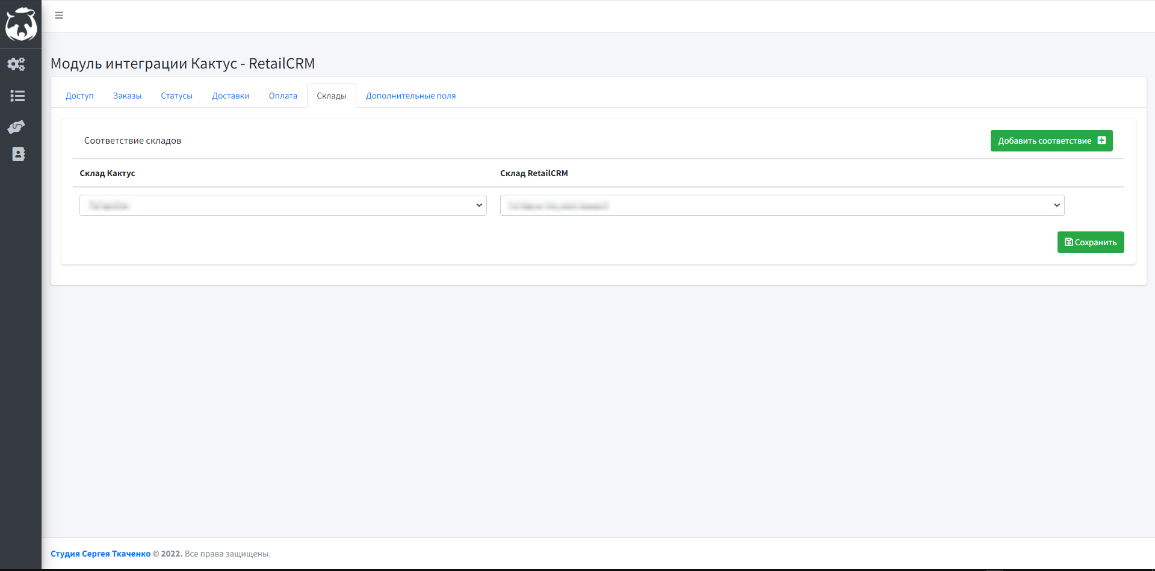This screenshot has width=1155, height=571.
Task: Open the Статусы tab
Action: [x=176, y=96]
